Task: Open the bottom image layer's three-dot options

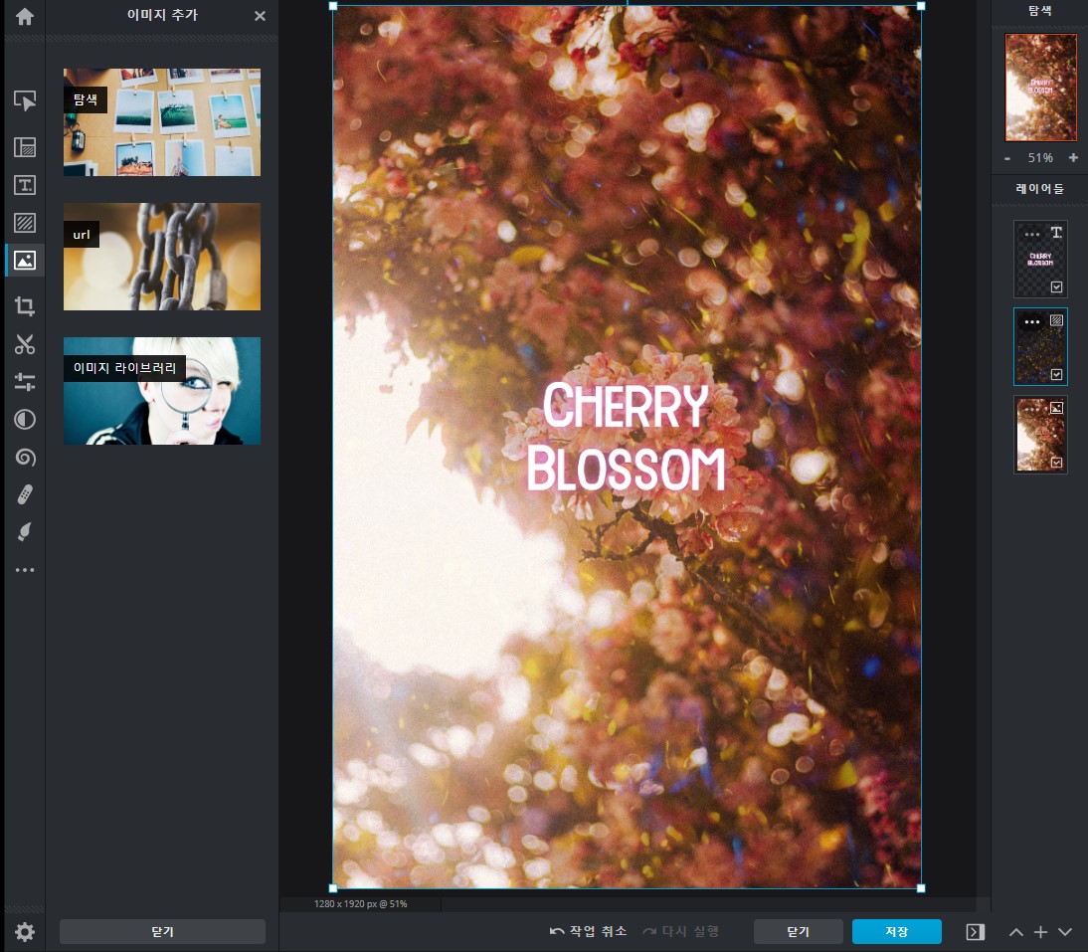Action: [1031, 410]
